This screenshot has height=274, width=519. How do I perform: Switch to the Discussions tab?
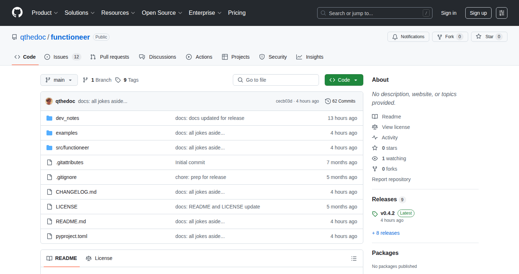[158, 57]
